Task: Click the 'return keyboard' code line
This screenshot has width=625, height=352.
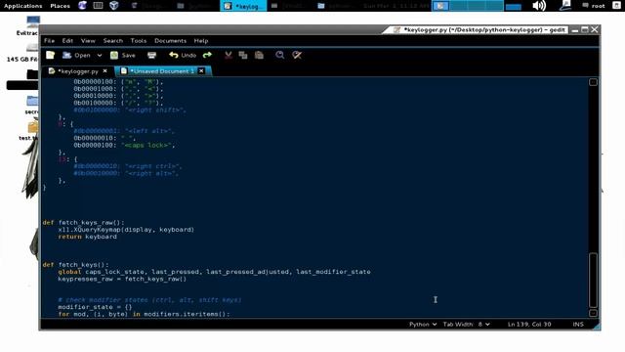Action: point(87,237)
